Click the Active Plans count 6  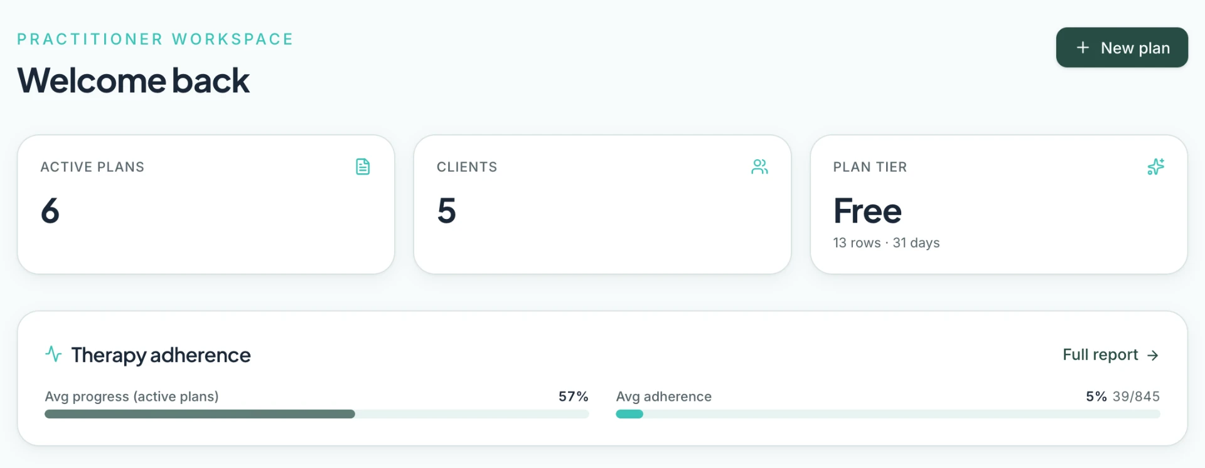tap(50, 211)
